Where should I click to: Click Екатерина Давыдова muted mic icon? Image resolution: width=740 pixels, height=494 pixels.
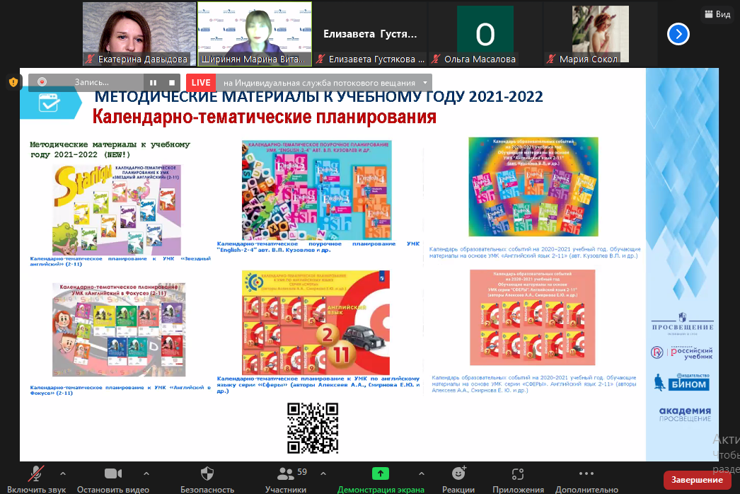click(x=90, y=59)
